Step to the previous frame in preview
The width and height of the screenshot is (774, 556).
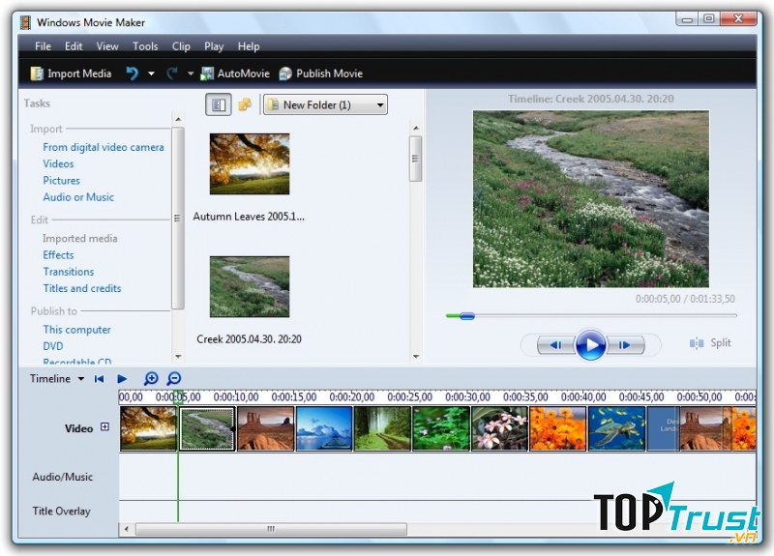point(555,345)
